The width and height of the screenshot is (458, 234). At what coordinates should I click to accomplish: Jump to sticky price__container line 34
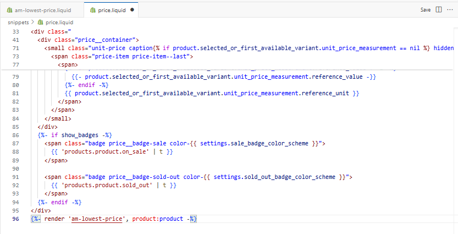[x=88, y=40]
